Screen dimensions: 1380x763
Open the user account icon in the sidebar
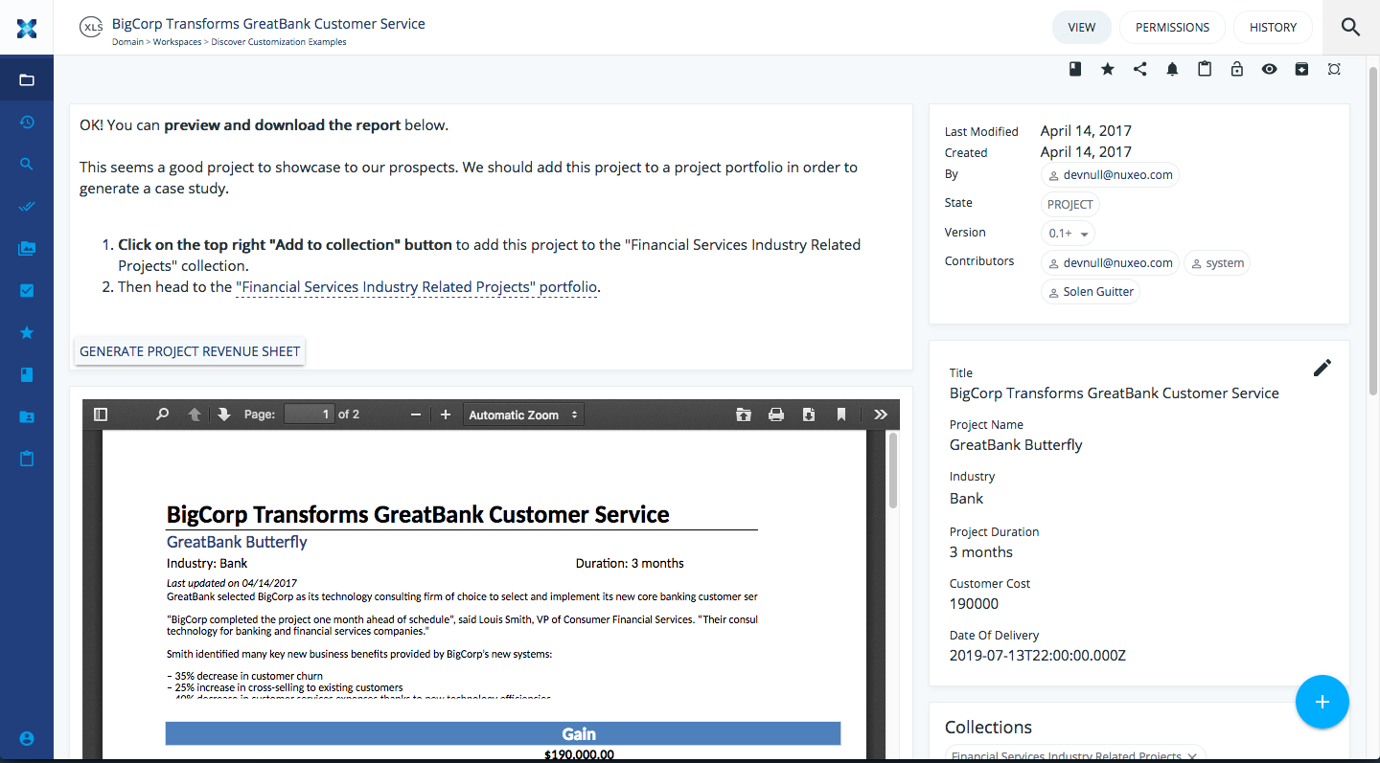(27, 738)
